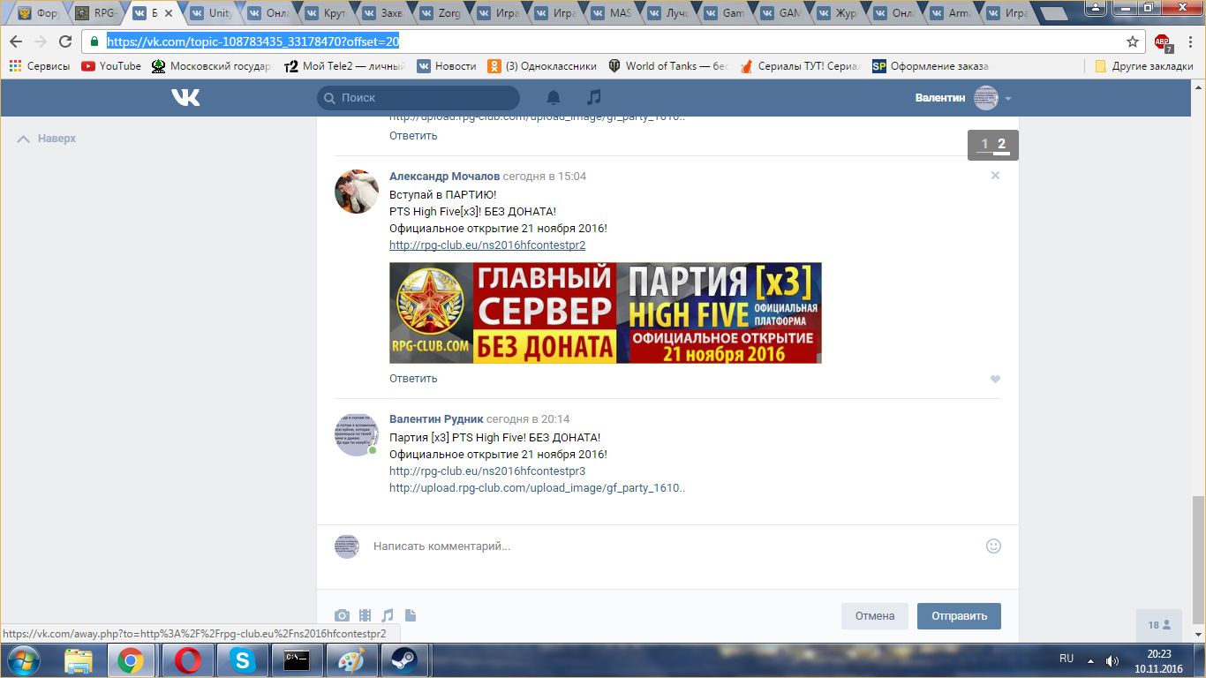Viewport: 1206px width, 678px height.
Task: Open the VK music player icon
Action: [x=594, y=98]
